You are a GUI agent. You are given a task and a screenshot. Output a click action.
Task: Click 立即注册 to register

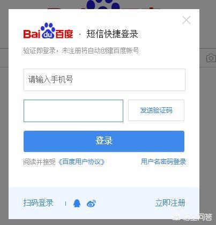[170, 203]
